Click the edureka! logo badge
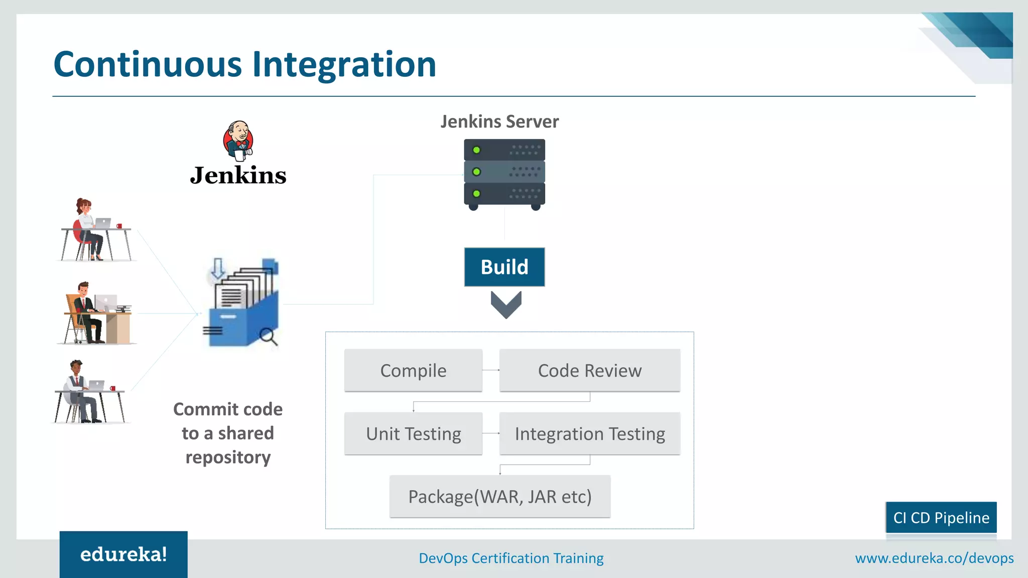1028x578 pixels. (123, 554)
